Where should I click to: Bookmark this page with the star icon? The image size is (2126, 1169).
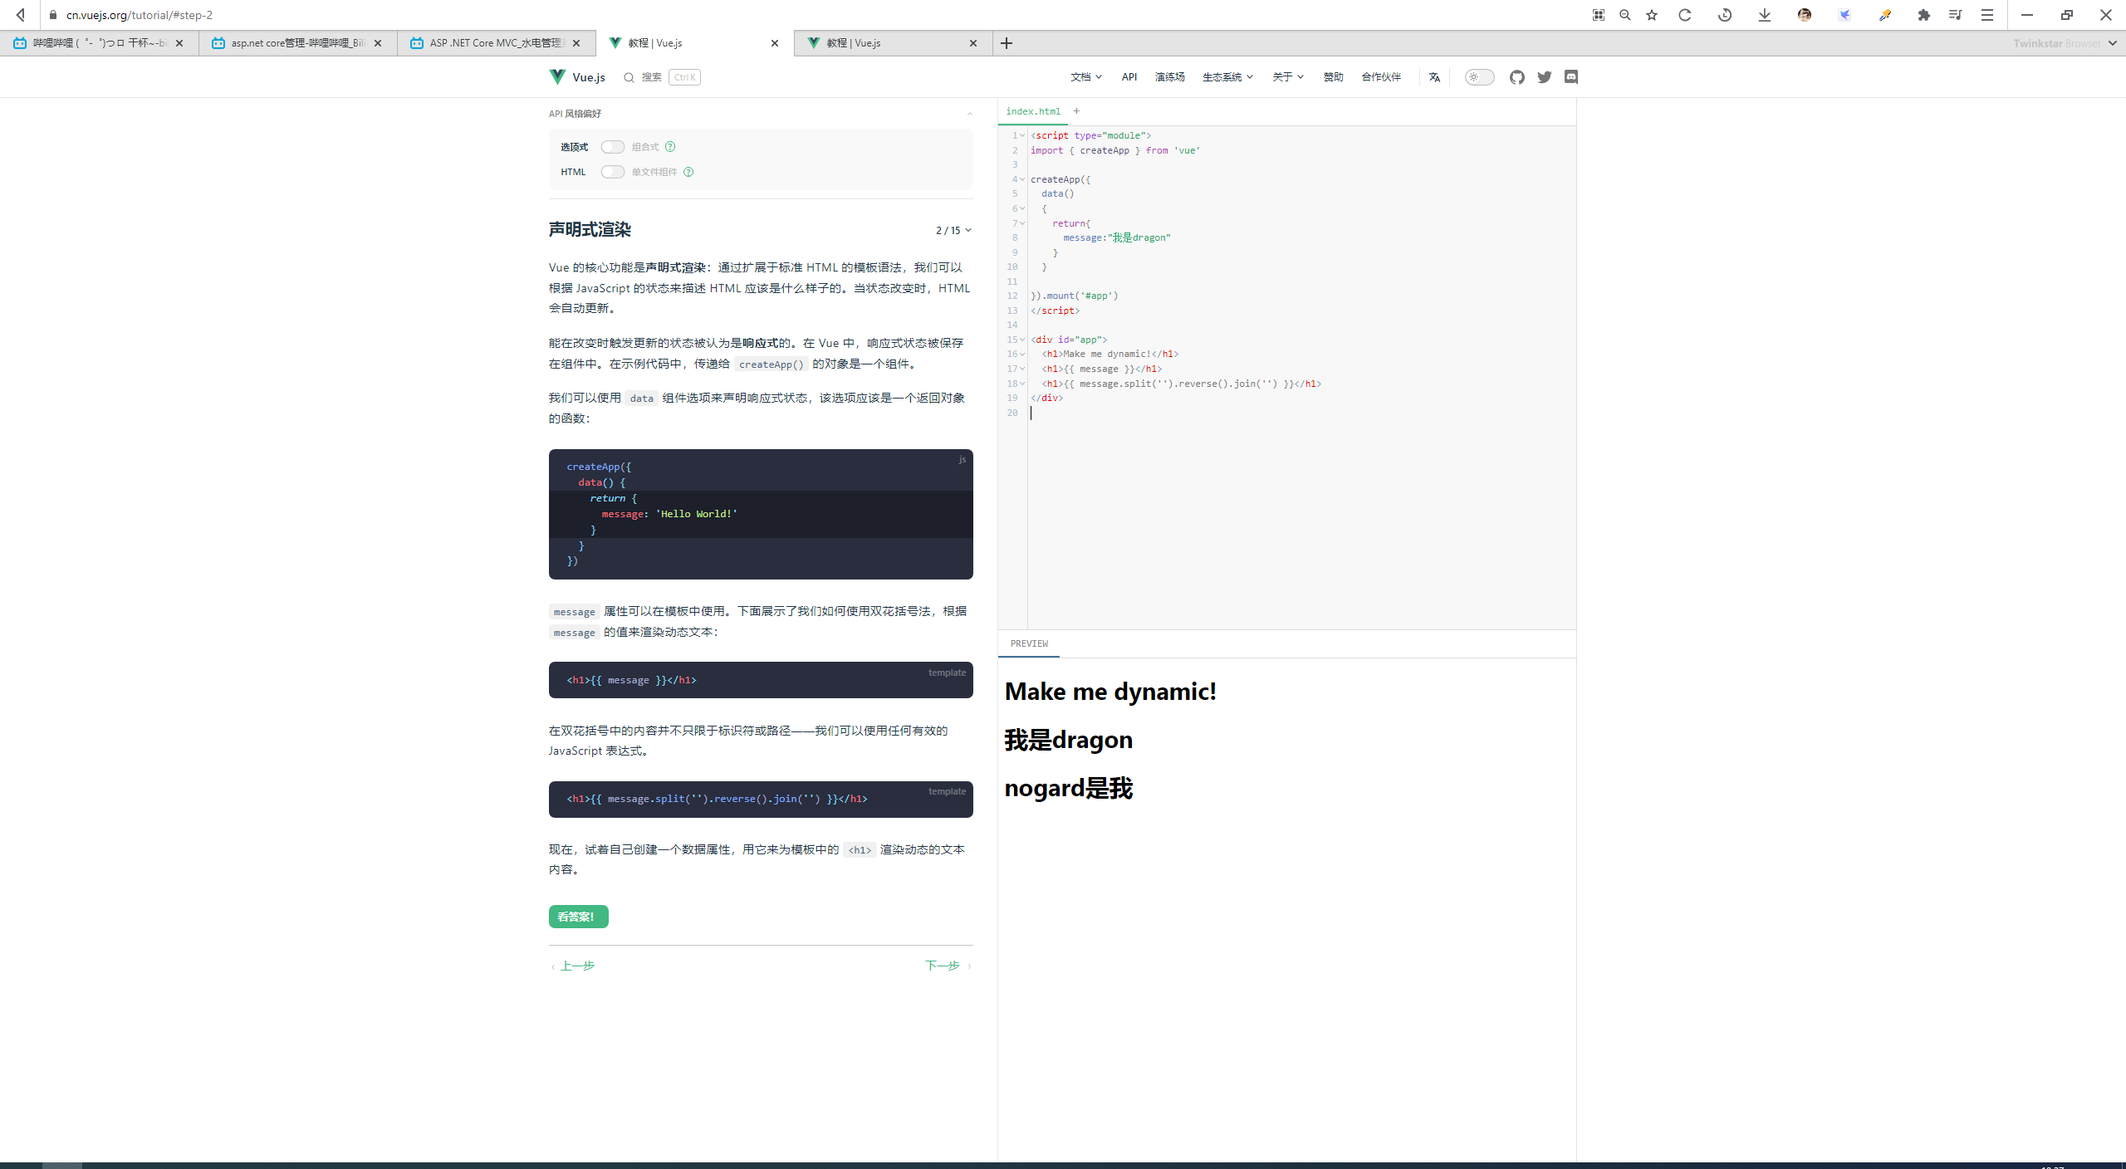(1652, 15)
